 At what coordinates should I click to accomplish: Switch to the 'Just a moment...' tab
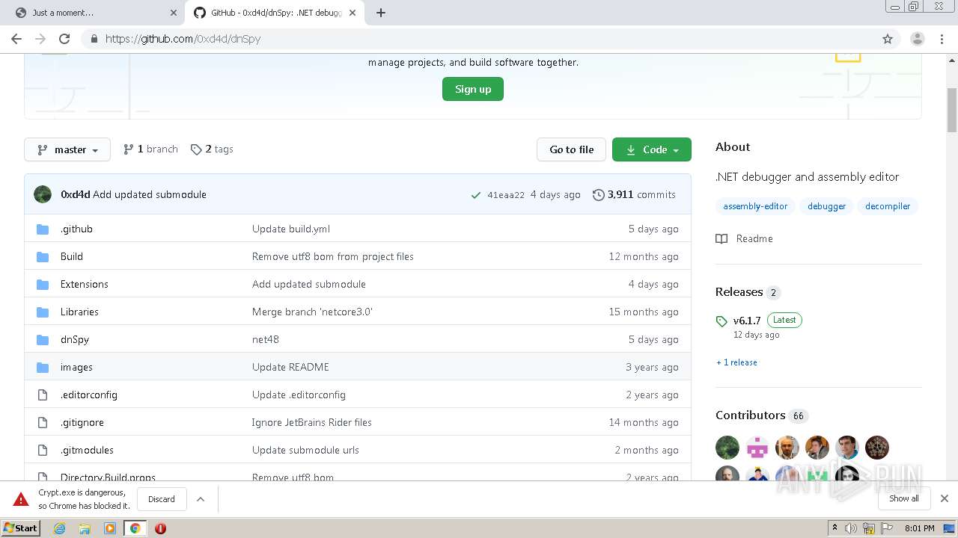coord(95,13)
